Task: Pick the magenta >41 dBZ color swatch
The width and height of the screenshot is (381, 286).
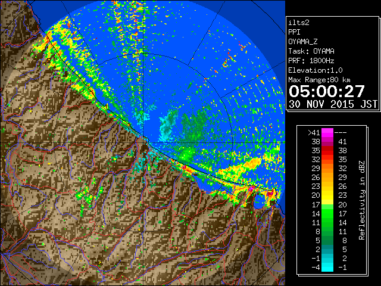Action: pyautogui.click(x=327, y=133)
